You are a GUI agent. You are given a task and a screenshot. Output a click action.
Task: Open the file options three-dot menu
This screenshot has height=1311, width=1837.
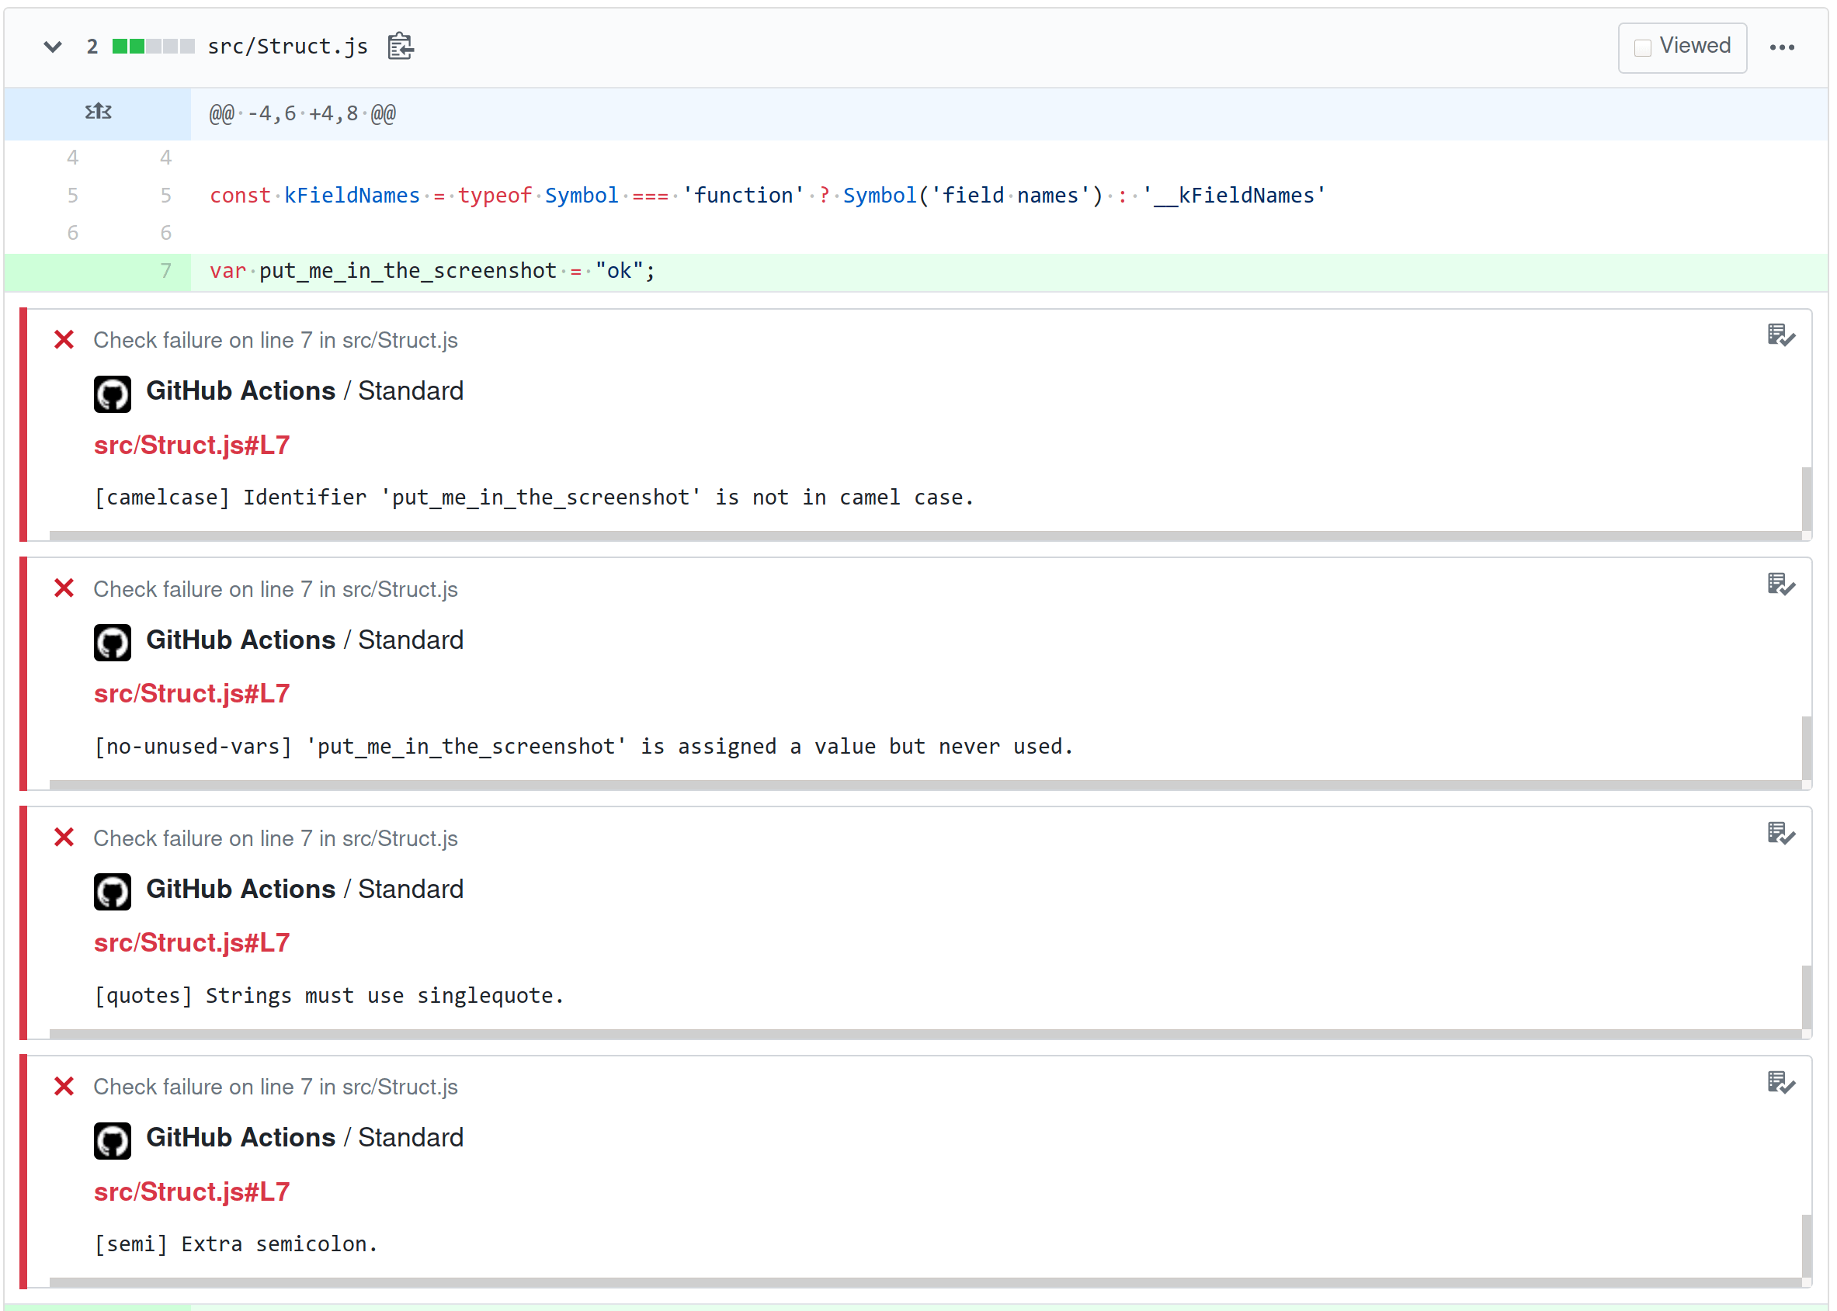click(x=1781, y=47)
